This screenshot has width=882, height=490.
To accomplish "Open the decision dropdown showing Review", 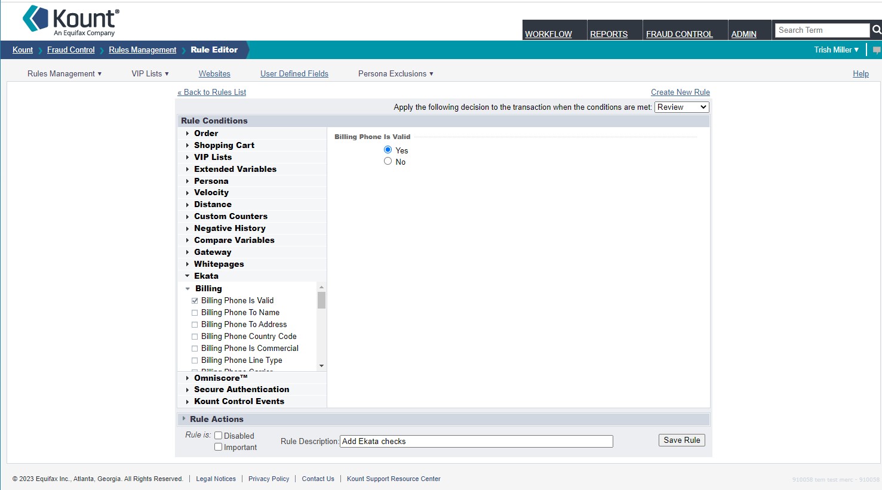I will point(682,107).
